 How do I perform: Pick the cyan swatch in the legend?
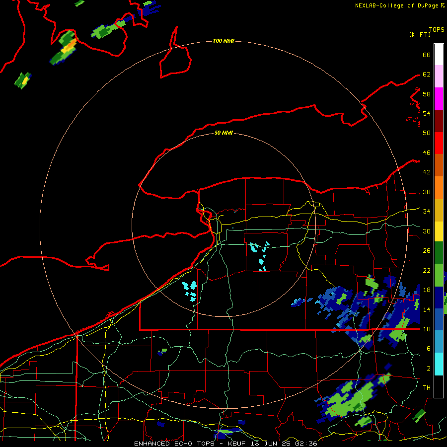tap(439, 364)
